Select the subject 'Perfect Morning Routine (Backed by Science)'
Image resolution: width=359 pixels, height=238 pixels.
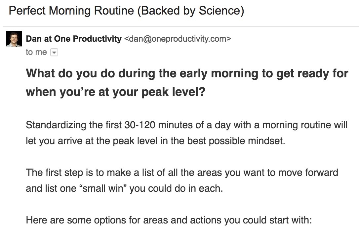point(127,10)
